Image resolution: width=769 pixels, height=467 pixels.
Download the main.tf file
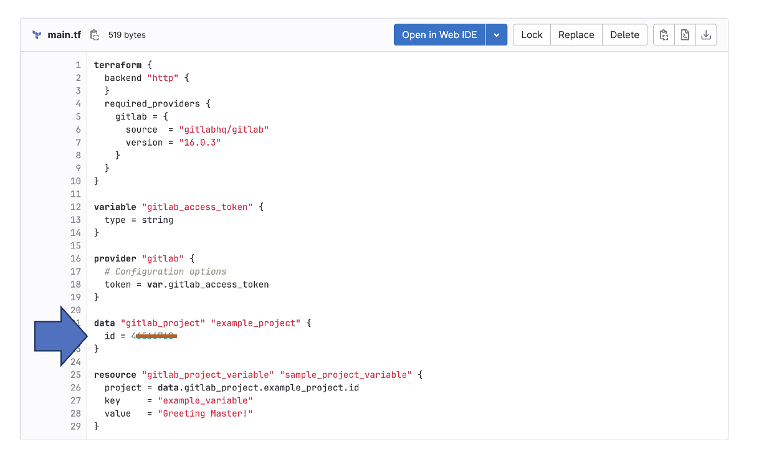[706, 35]
